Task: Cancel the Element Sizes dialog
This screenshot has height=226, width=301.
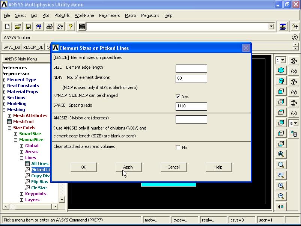Action: click(173, 167)
